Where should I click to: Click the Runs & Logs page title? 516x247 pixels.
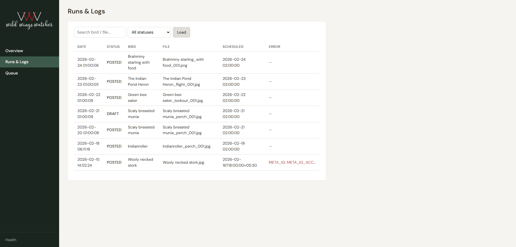pos(86,11)
